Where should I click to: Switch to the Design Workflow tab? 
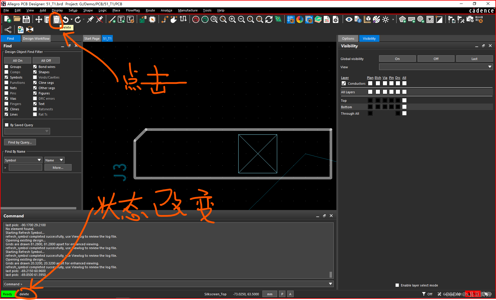[x=36, y=39]
